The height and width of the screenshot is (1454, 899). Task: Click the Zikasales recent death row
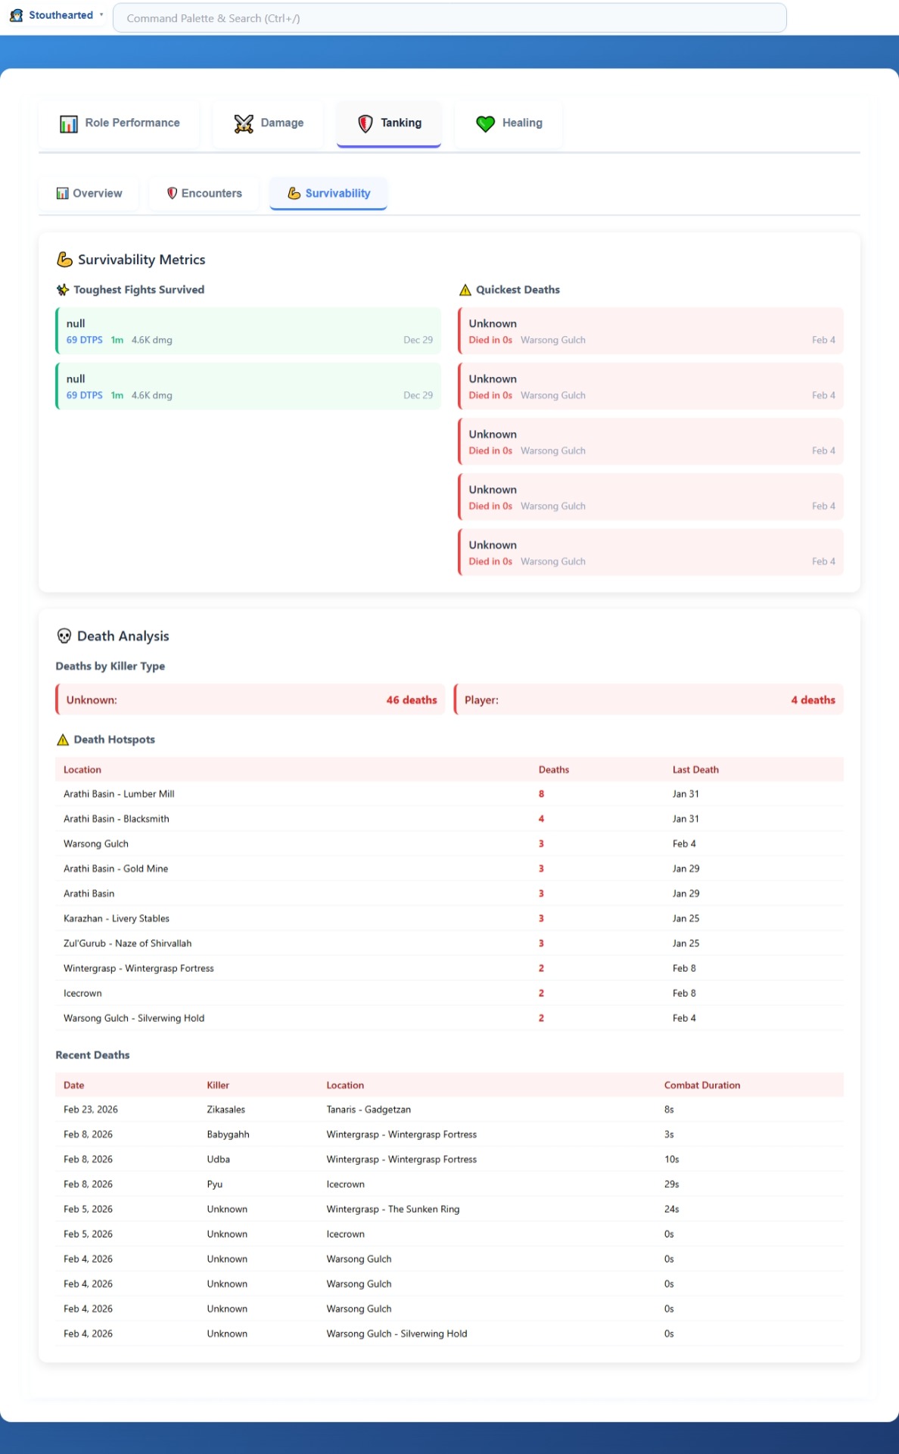point(449,1110)
